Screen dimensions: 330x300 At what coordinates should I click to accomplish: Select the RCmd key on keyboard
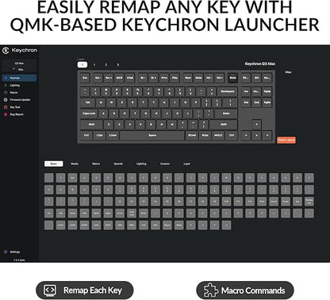click(x=192, y=135)
